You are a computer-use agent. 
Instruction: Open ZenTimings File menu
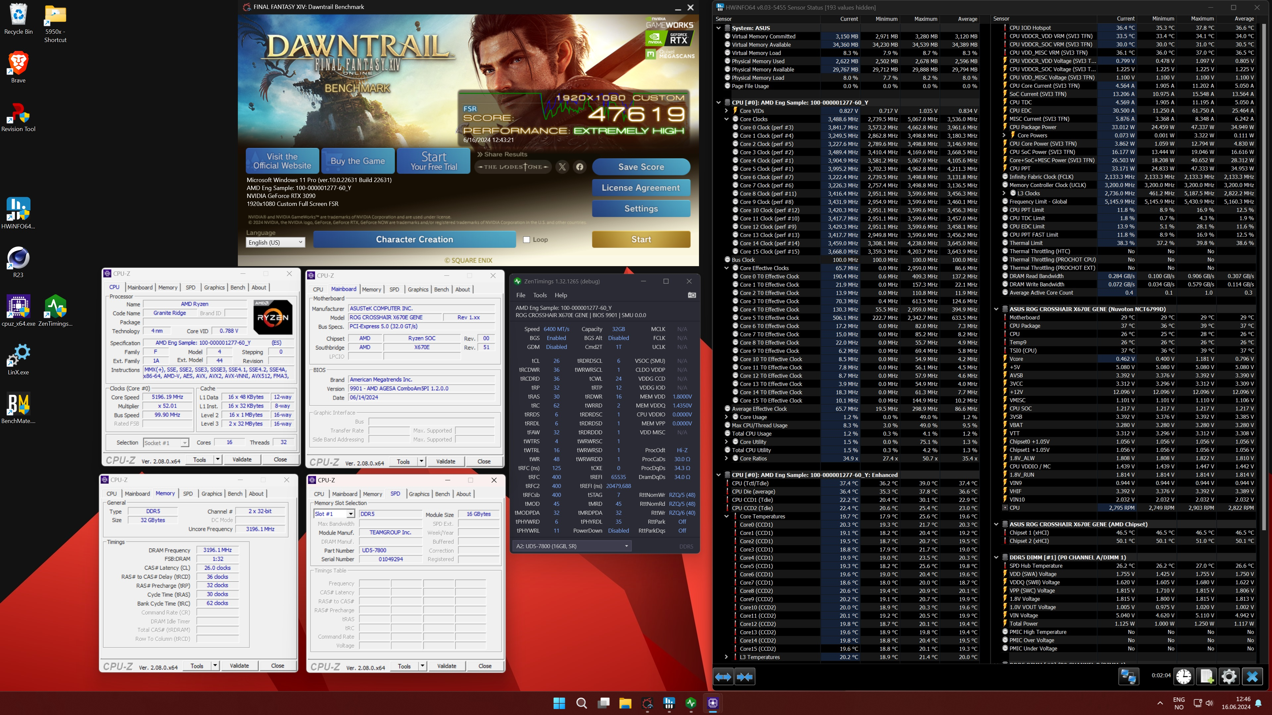tap(520, 295)
